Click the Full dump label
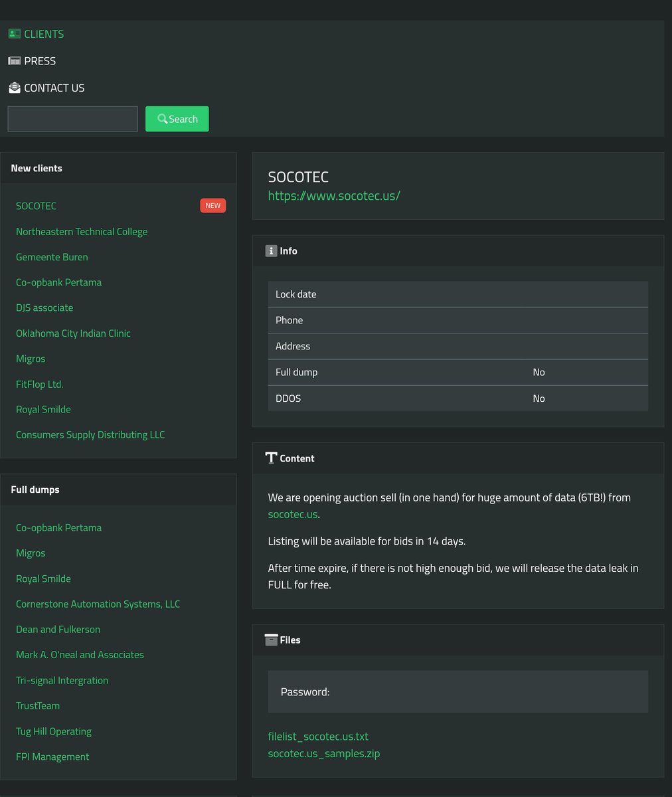 (296, 372)
